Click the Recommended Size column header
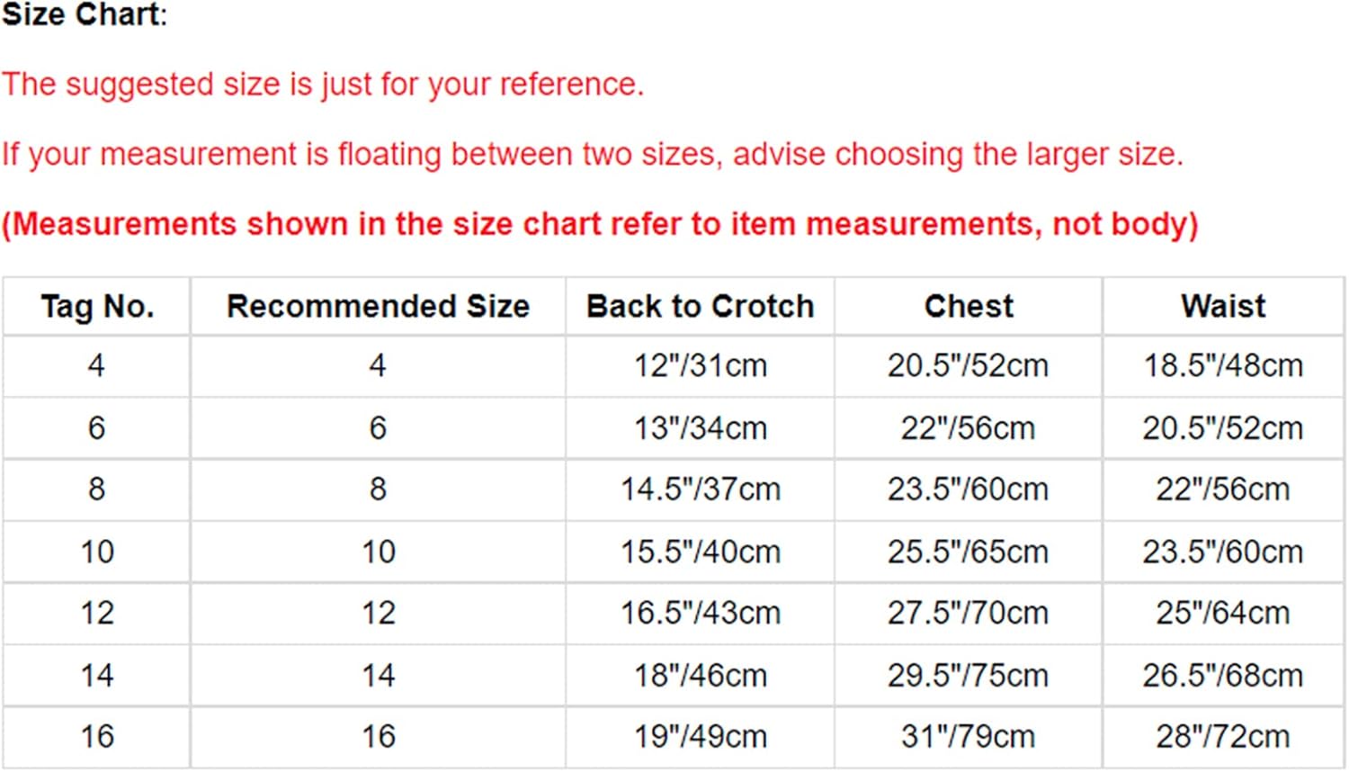 click(x=378, y=307)
